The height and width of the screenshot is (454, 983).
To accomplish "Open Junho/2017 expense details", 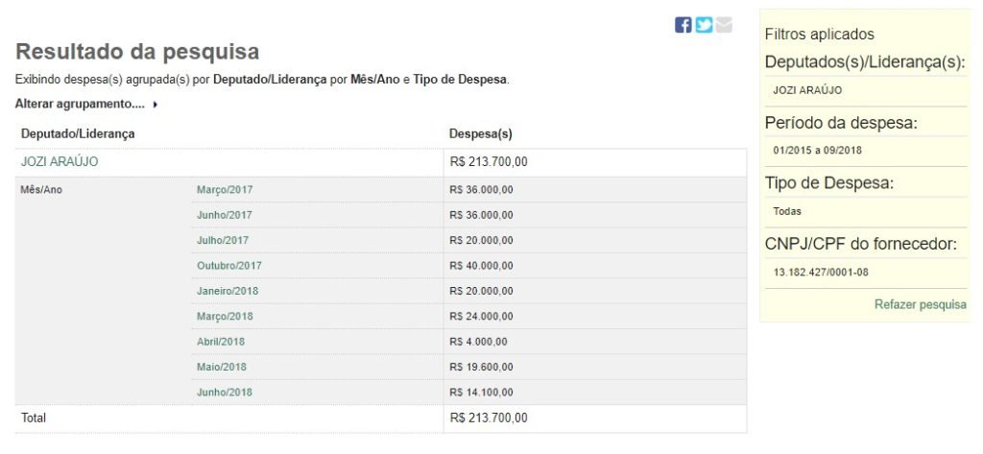I will (225, 215).
